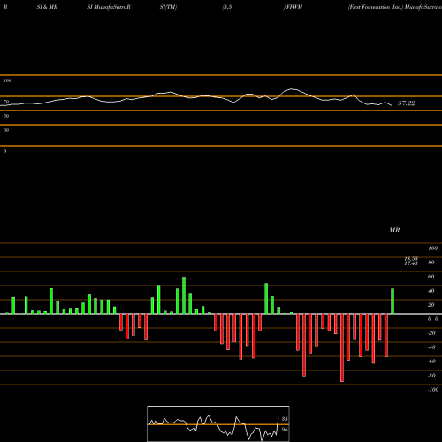This screenshot has height=442, width=442.
Task: Click the 33 value in mini chart
Action: tap(285, 419)
